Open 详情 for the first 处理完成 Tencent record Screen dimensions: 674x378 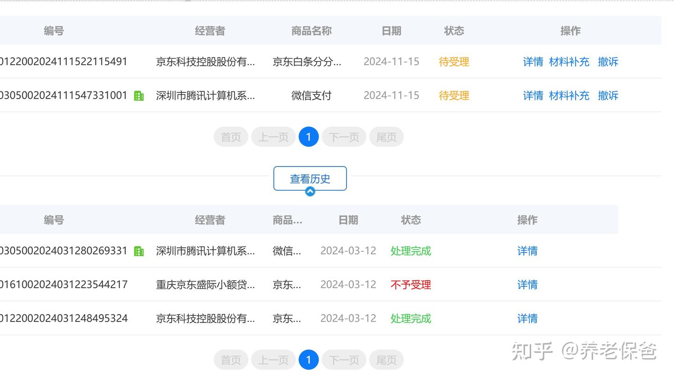[527, 251]
